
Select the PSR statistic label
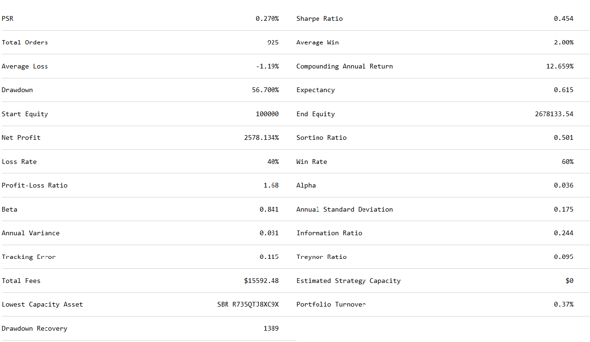8,19
